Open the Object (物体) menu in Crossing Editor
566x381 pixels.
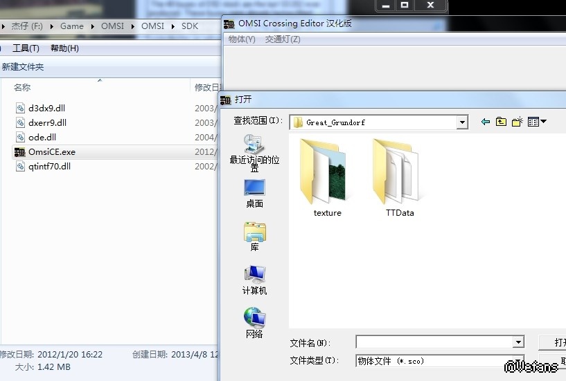pos(242,39)
